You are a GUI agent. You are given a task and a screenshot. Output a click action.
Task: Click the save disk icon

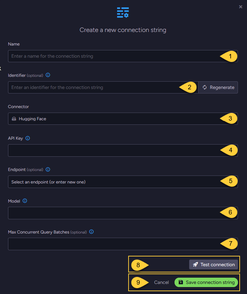point(181,282)
